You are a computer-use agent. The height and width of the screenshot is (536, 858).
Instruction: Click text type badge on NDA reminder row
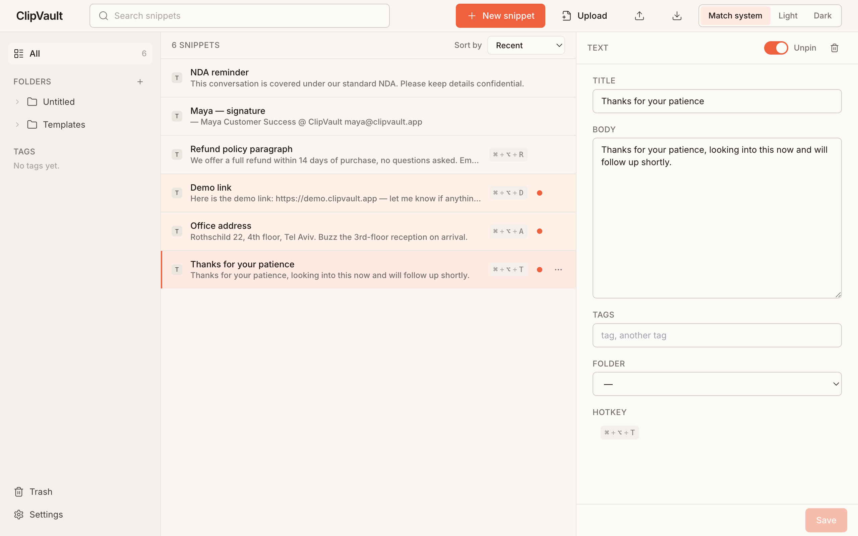pos(177,78)
